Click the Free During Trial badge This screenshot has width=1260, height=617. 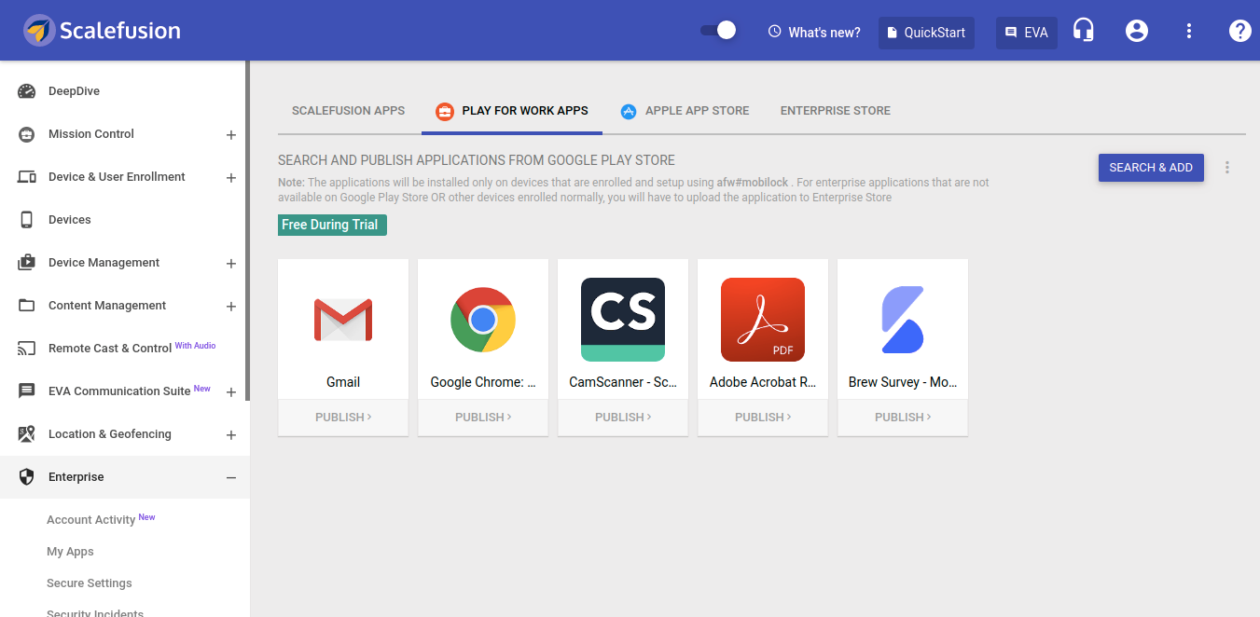(332, 225)
